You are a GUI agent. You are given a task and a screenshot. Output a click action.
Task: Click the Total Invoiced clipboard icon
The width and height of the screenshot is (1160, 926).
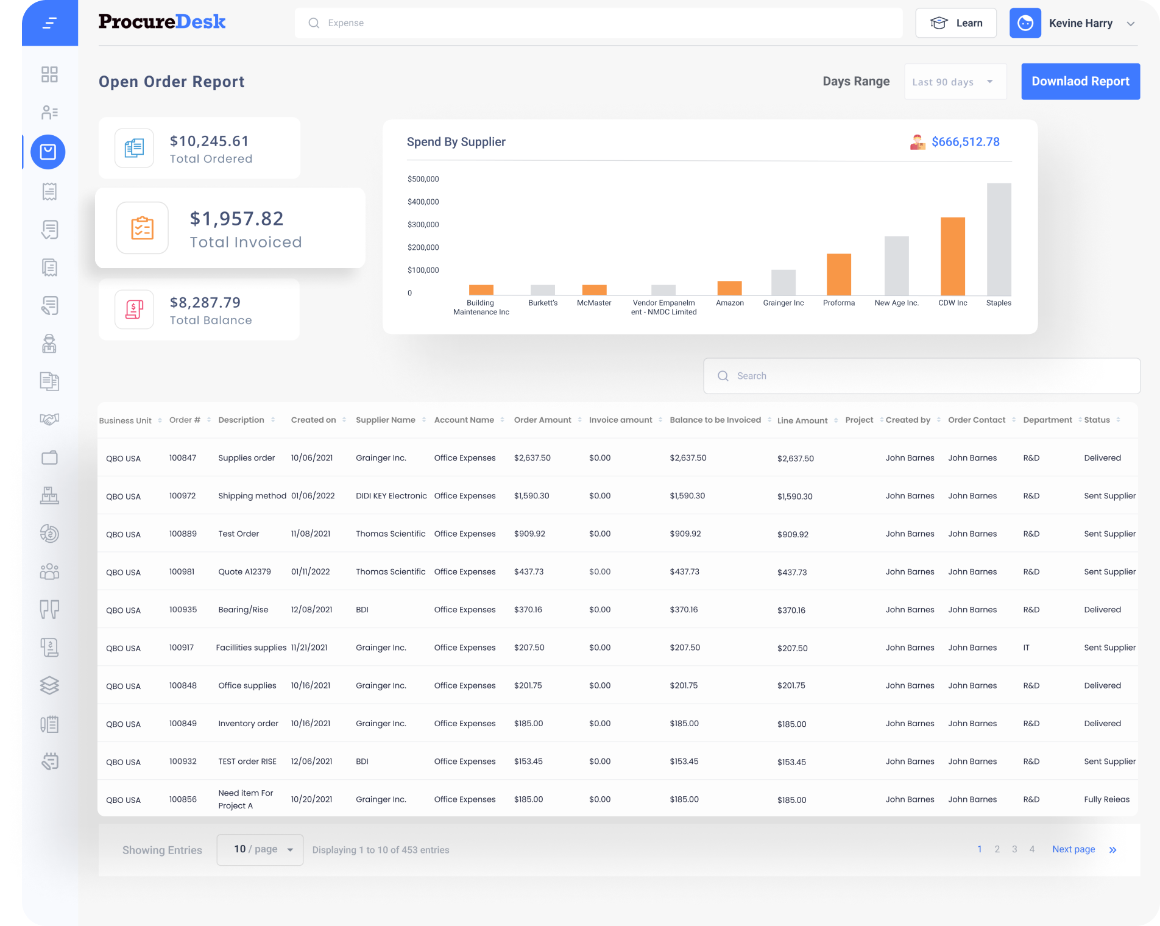(x=143, y=228)
